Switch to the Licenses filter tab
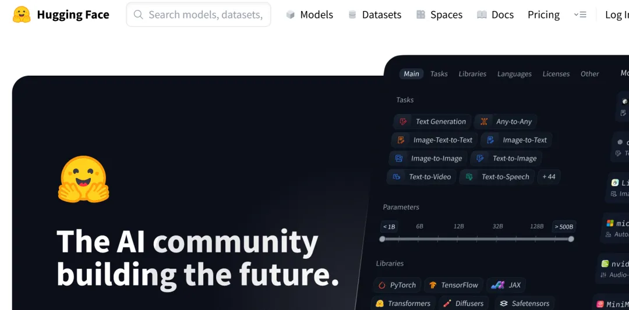Viewport: 629px width, 310px height. 556,74
